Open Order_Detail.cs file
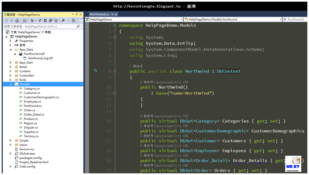Screen dimensions: 309x175 [x=34, y=114]
